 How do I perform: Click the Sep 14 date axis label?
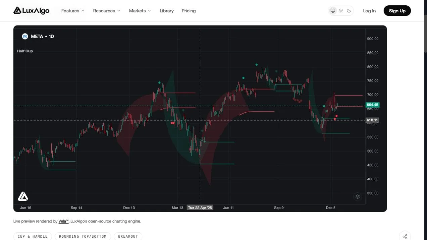[77, 208]
